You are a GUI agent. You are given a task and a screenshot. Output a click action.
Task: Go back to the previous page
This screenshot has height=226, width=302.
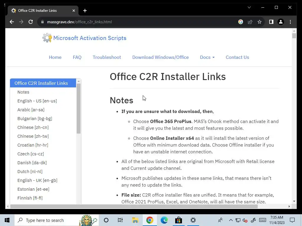point(12,22)
